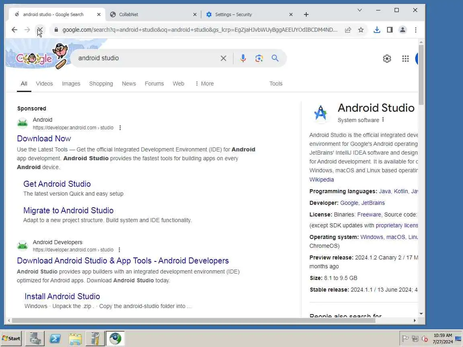Open Google quick settings gear icon
Viewport: 463px width, 347px height.
pyautogui.click(x=387, y=59)
